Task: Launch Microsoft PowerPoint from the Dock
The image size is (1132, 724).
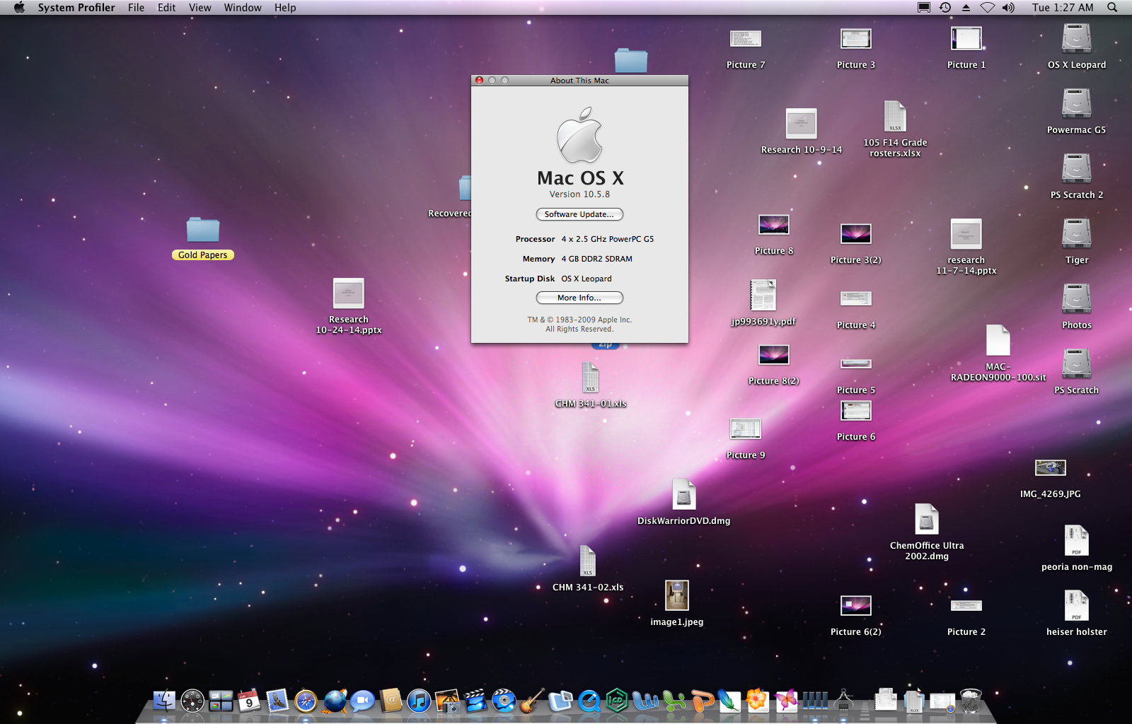Action: tap(702, 701)
